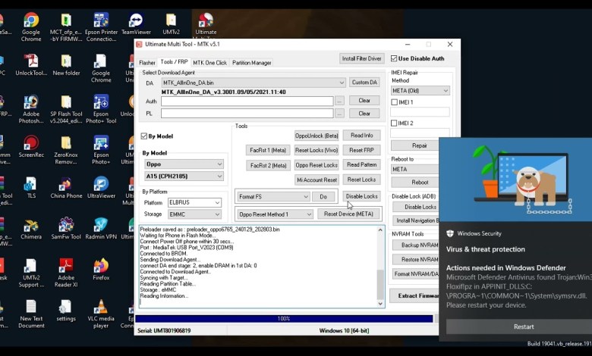Open the Format FS dropdown

[305, 197]
